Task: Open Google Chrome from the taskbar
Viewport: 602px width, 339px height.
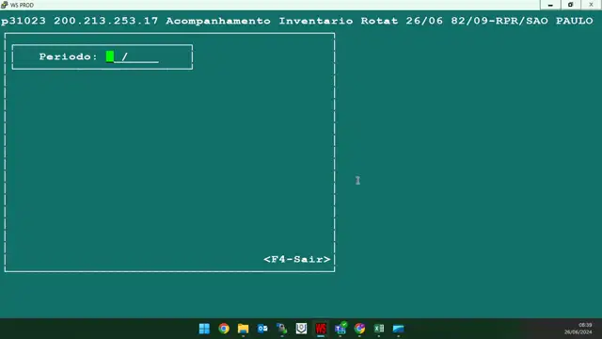Action: point(224,329)
